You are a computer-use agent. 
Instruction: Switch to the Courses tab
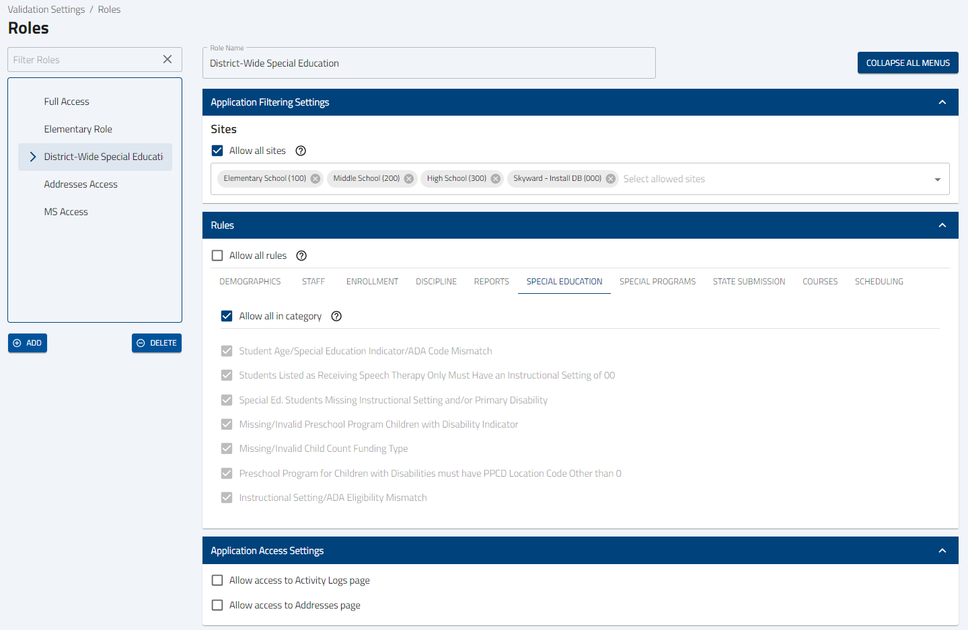(820, 282)
